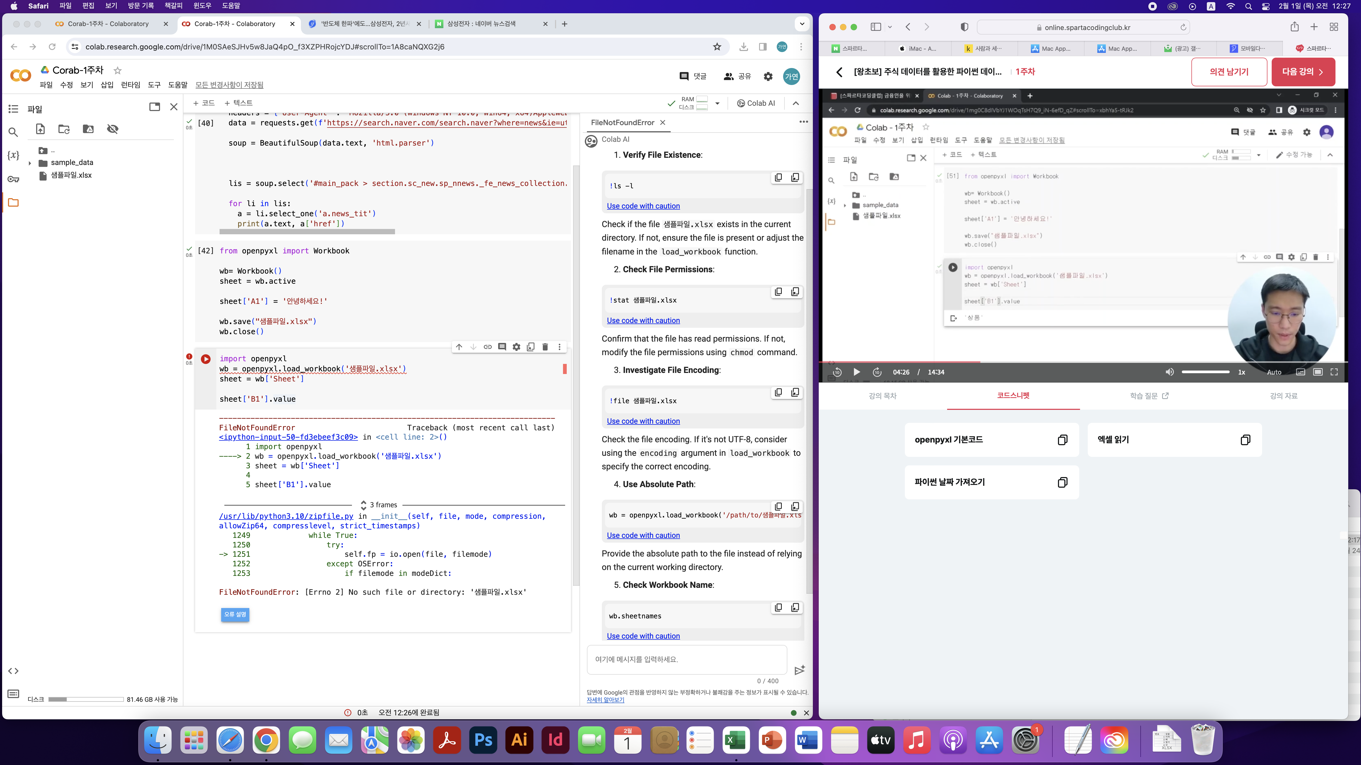This screenshot has width=1361, height=765.
Task: Change video quality Auto setting
Action: (1274, 372)
